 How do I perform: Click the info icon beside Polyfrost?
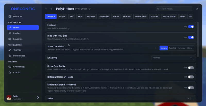[89, 9]
